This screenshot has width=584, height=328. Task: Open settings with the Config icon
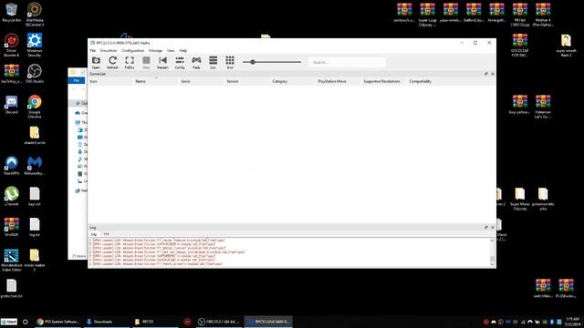click(180, 63)
